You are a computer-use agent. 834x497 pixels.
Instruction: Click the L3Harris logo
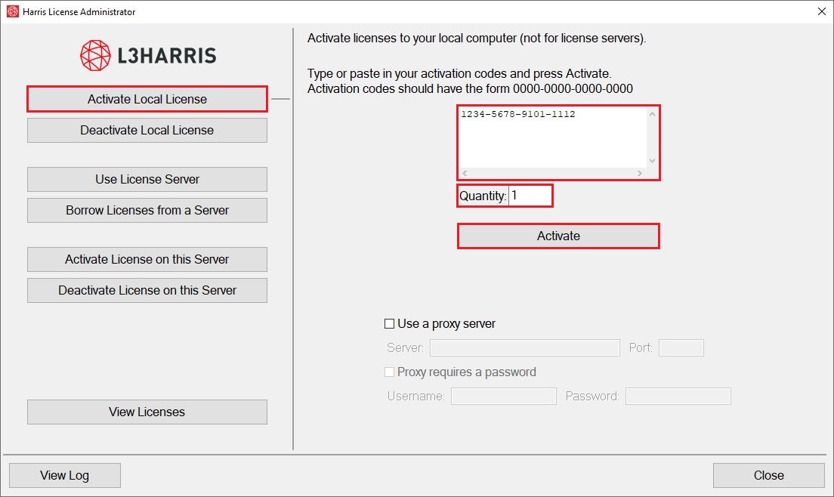click(x=148, y=55)
